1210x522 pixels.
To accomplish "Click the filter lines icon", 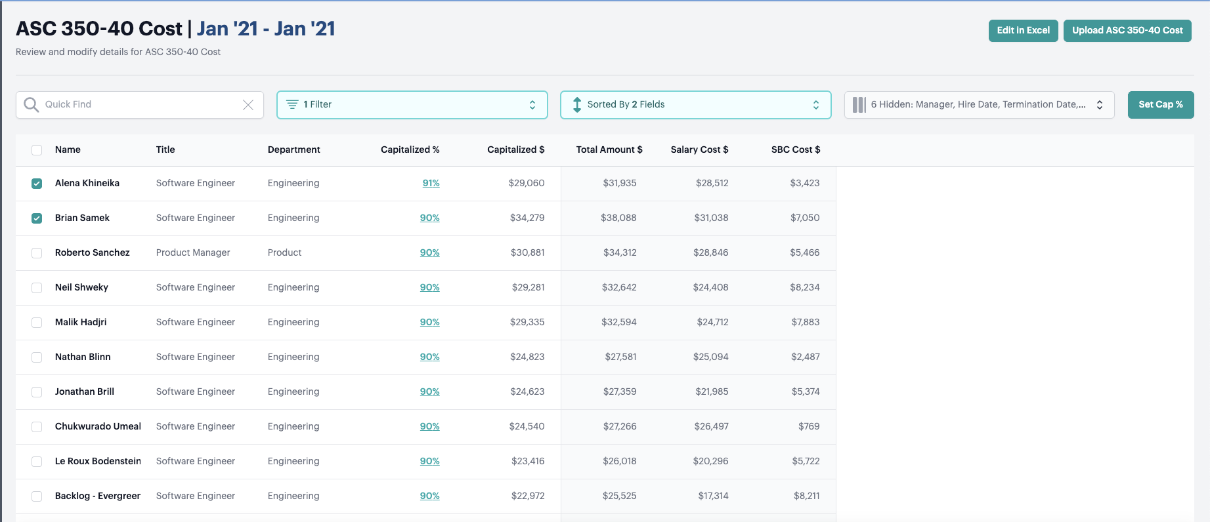I will [x=292, y=105].
